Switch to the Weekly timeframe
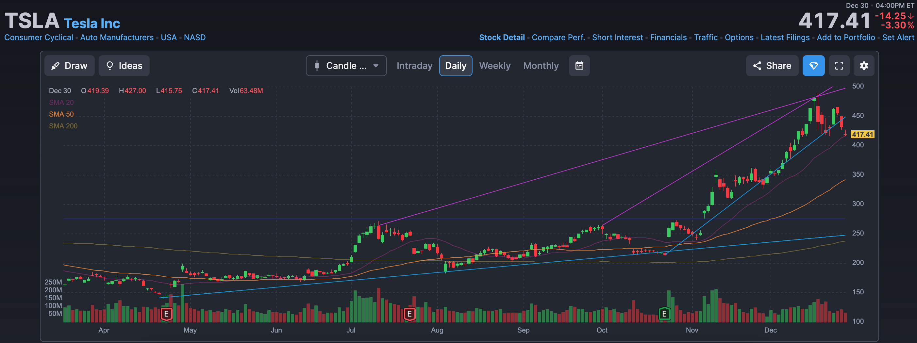The width and height of the screenshot is (917, 343). [495, 66]
